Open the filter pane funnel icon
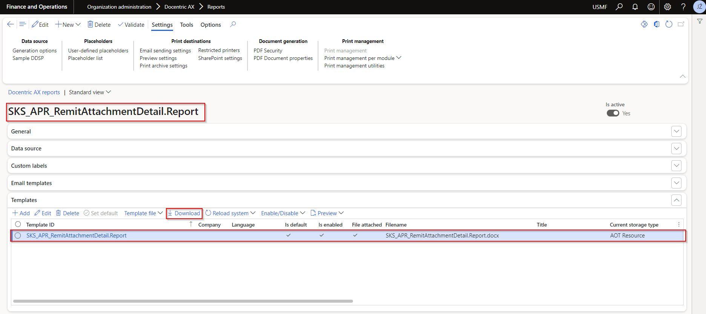Viewport: 706px width, 314px height. point(700,21)
